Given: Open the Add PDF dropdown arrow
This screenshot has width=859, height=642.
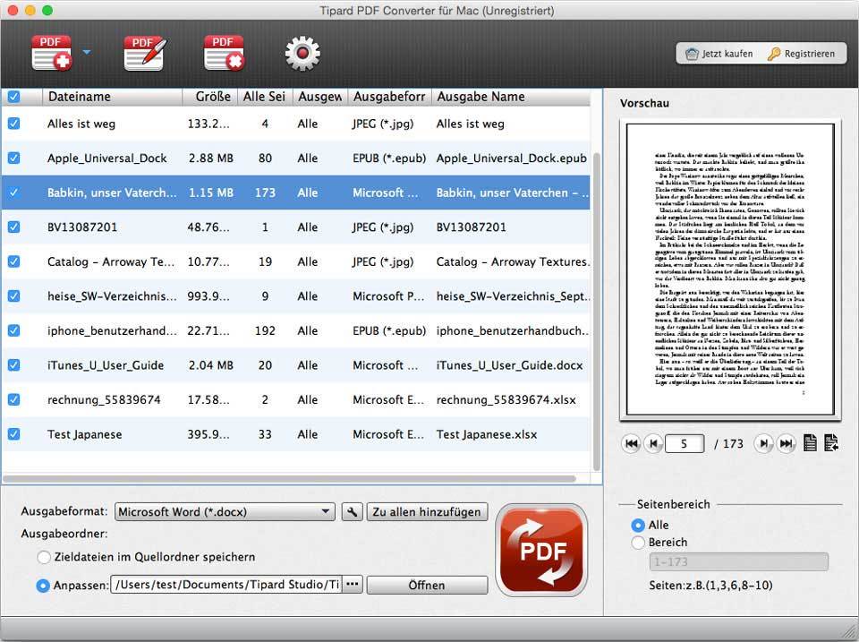Looking at the screenshot, I should click(87, 53).
